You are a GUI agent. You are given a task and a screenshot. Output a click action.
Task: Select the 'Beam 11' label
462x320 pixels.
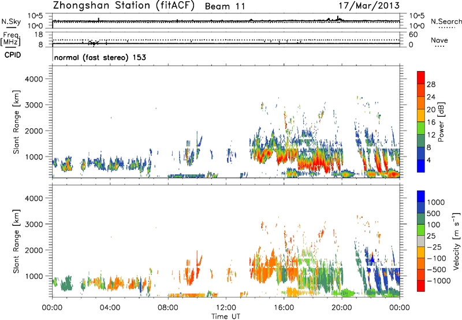click(225, 6)
